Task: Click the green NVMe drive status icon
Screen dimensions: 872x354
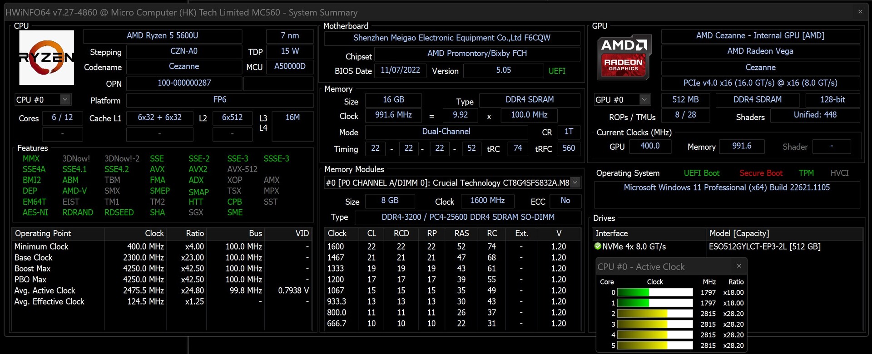Action: coord(598,246)
